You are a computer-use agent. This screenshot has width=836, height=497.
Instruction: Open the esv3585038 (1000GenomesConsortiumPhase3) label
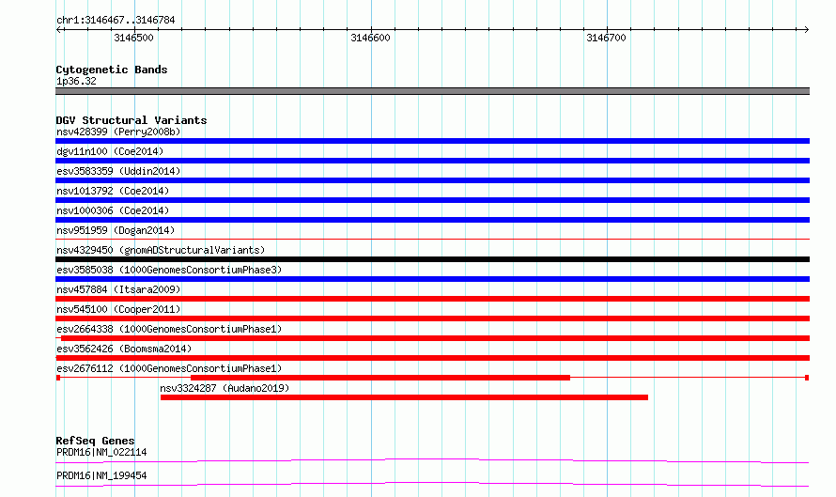pos(169,270)
